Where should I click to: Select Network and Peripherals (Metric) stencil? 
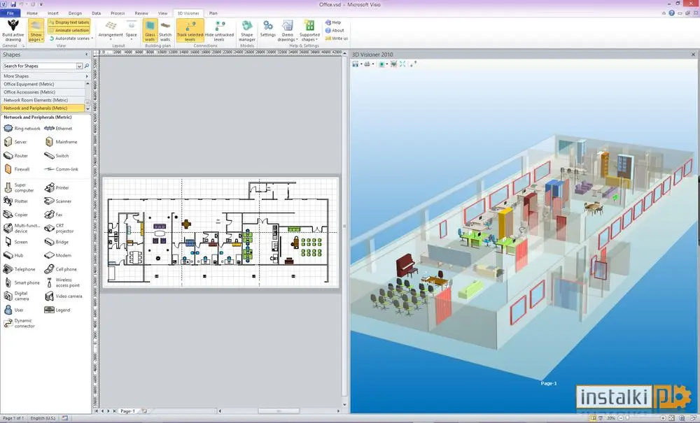43,108
